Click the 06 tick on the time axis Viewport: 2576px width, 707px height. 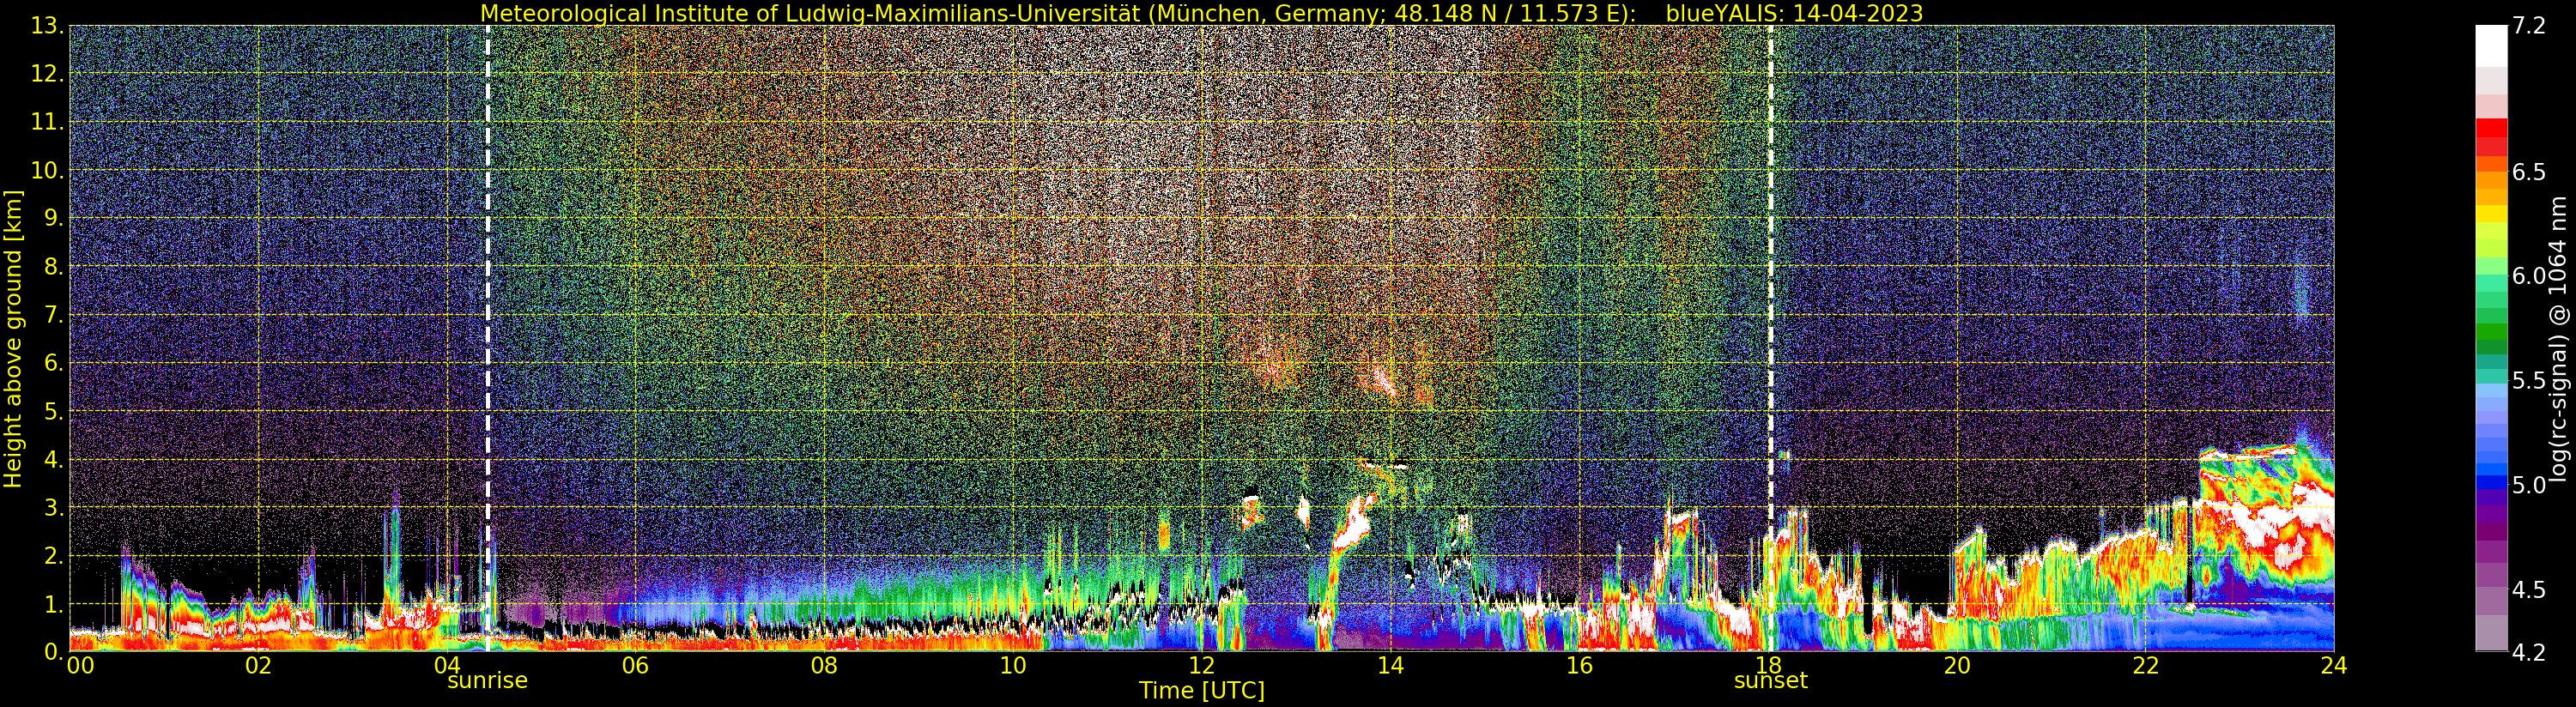tap(635, 666)
